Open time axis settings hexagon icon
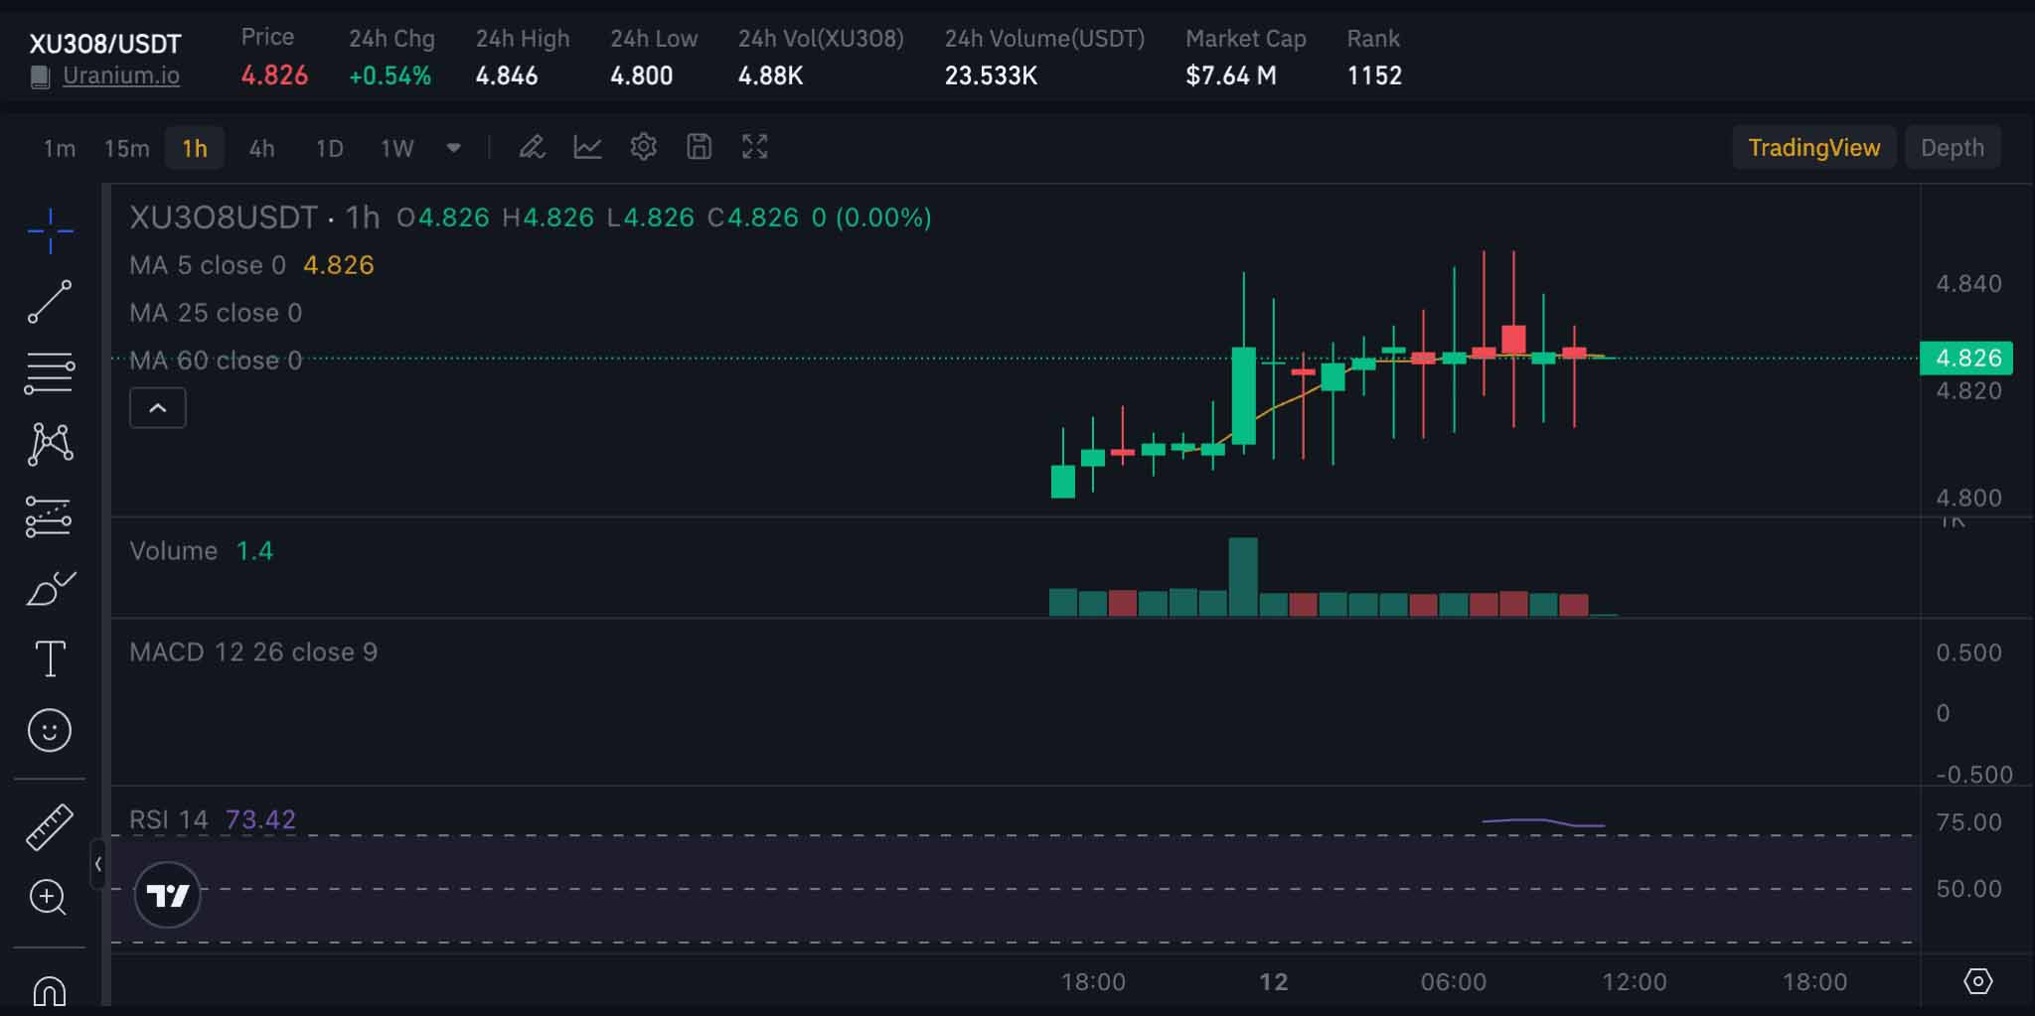This screenshot has width=2035, height=1016. tap(1977, 981)
